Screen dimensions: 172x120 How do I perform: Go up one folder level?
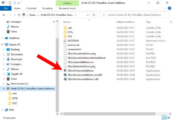coord(19,15)
